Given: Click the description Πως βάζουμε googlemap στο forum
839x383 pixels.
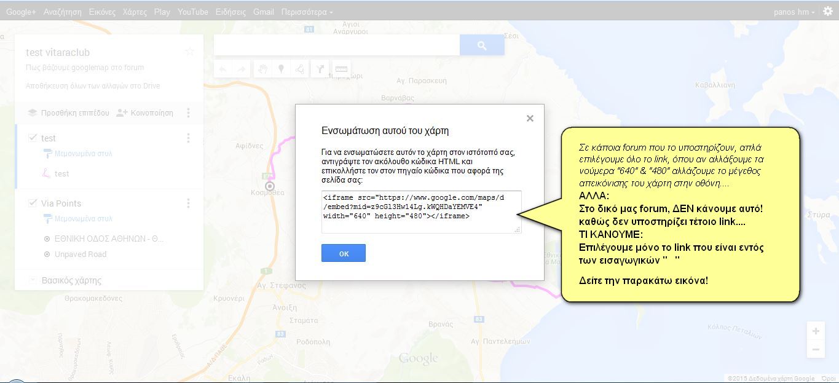Looking at the screenshot, I should pyautogui.click(x=85, y=68).
